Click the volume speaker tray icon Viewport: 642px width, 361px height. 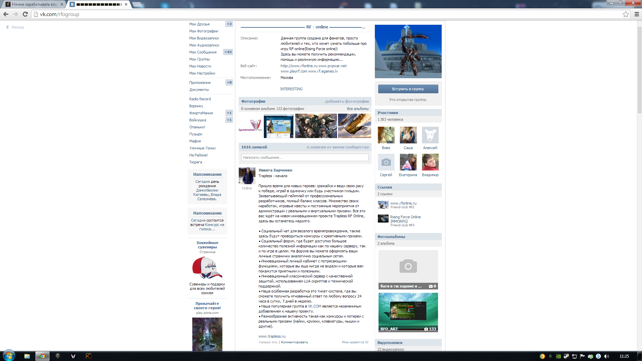tap(606, 356)
